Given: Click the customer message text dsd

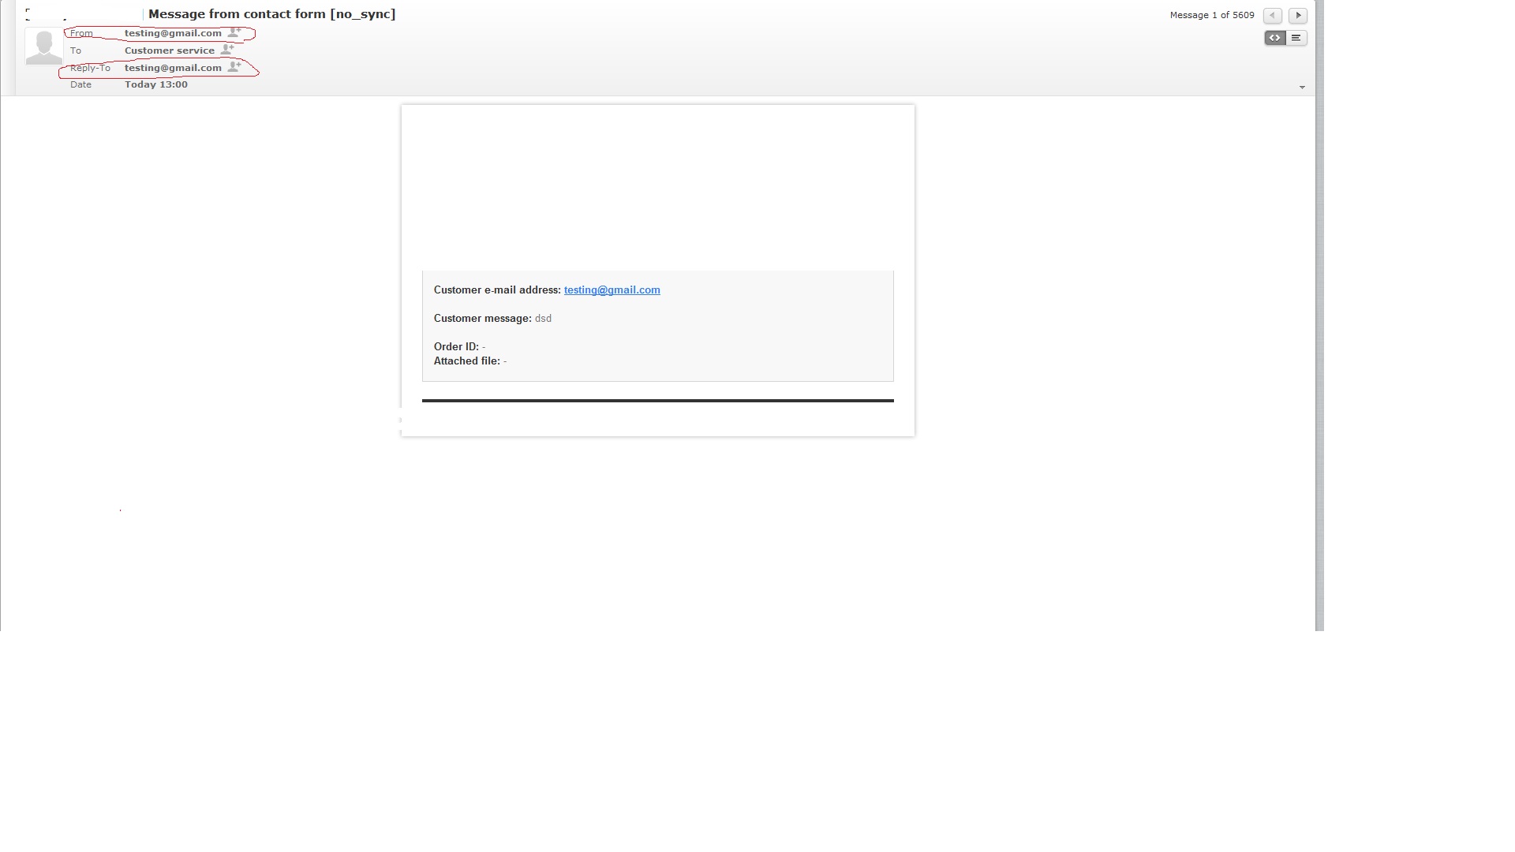Looking at the screenshot, I should coord(543,319).
